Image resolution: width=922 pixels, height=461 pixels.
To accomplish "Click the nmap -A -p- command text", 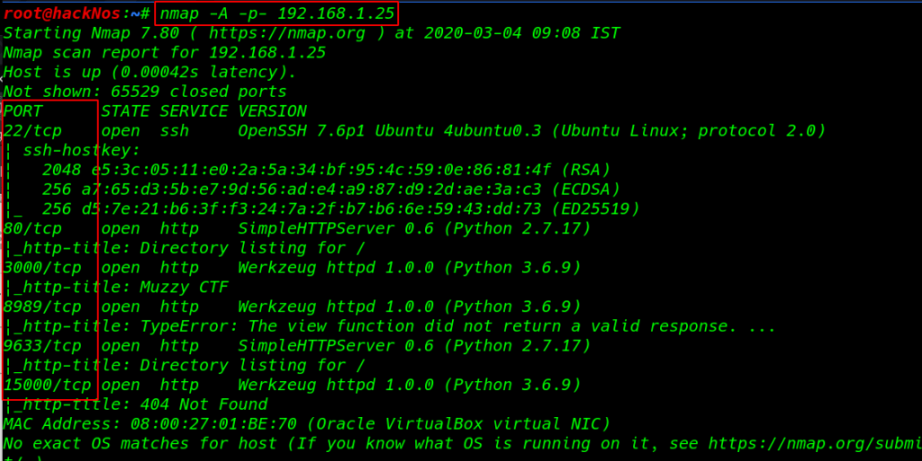I will point(277,13).
